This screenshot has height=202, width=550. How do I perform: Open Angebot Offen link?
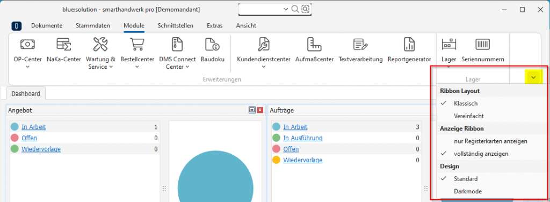29,138
